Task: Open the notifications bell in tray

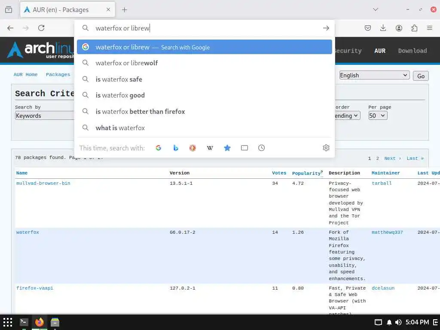Action: [x=389, y=322]
